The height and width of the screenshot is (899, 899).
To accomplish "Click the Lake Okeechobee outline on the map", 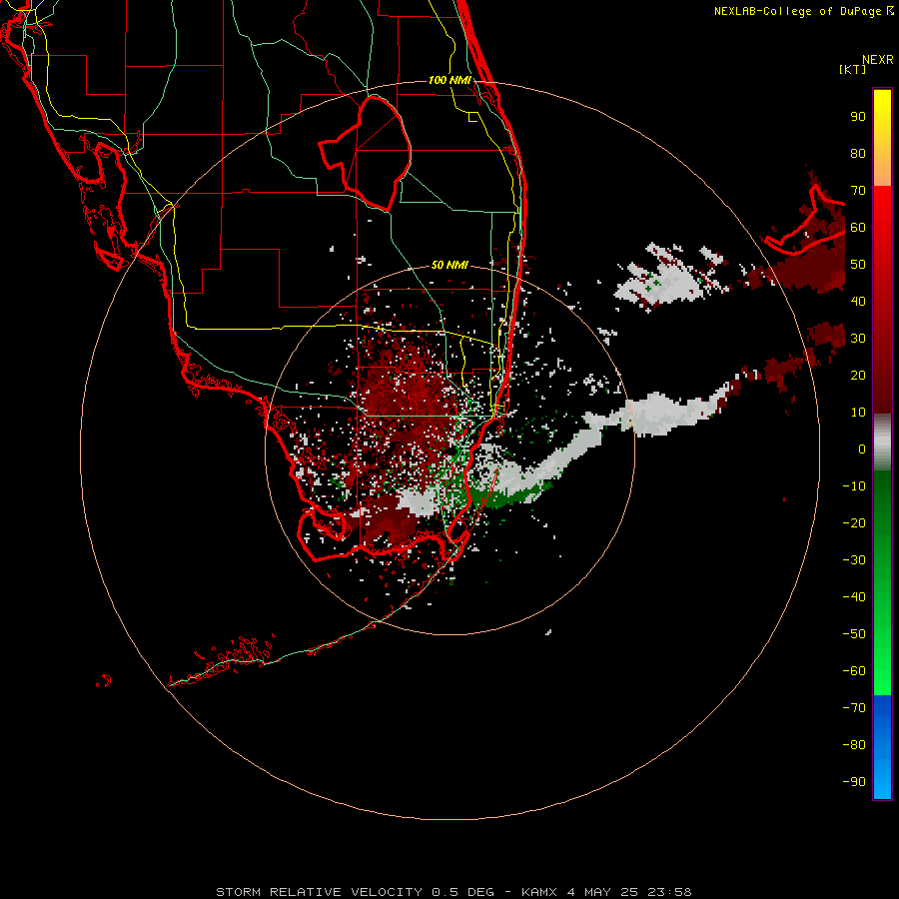I will coord(366,154).
